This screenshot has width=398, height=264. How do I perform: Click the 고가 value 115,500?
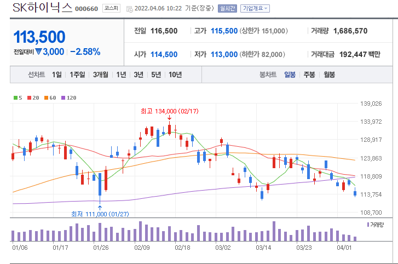tap(224, 31)
